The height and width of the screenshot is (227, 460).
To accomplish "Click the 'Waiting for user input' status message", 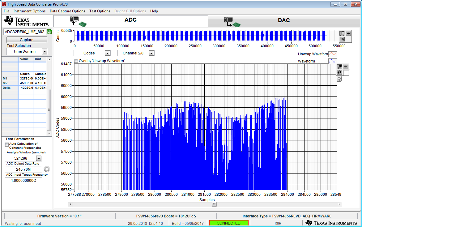I will pos(23,223).
